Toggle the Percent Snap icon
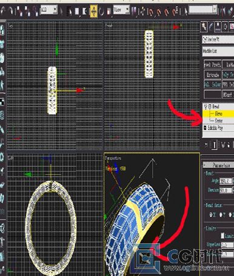This screenshot has width=234, height=276. tap(167, 12)
